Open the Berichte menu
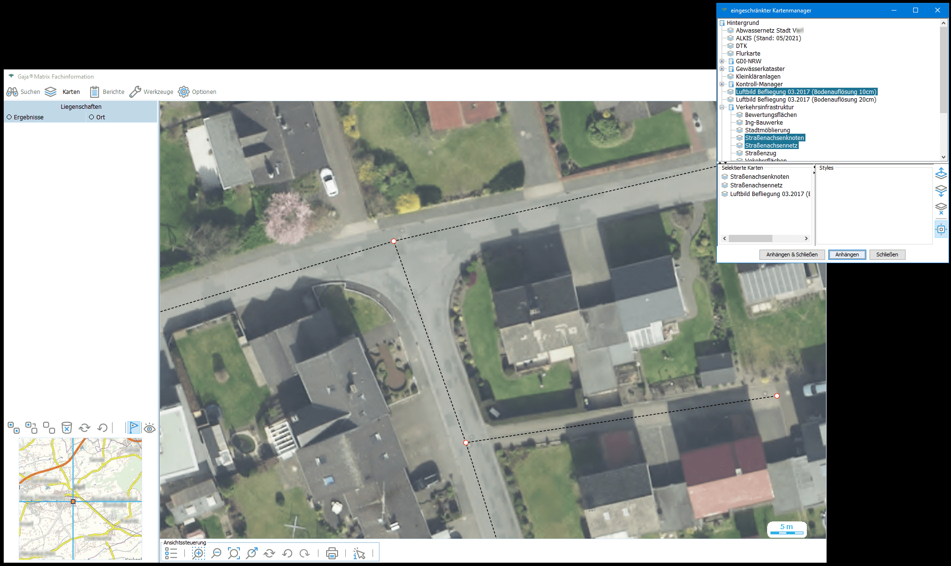 pos(107,92)
